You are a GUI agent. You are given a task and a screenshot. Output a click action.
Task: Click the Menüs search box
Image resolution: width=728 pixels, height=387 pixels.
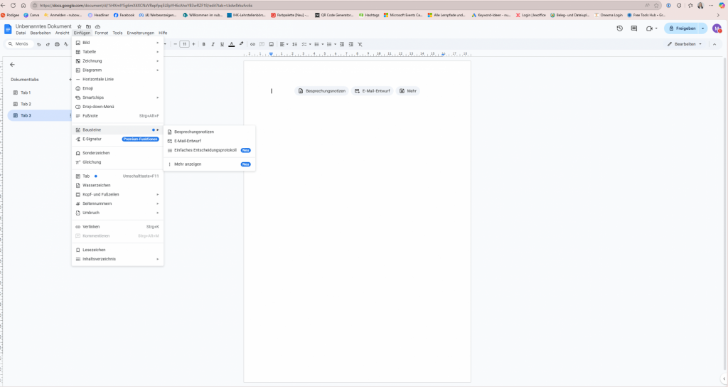19,44
